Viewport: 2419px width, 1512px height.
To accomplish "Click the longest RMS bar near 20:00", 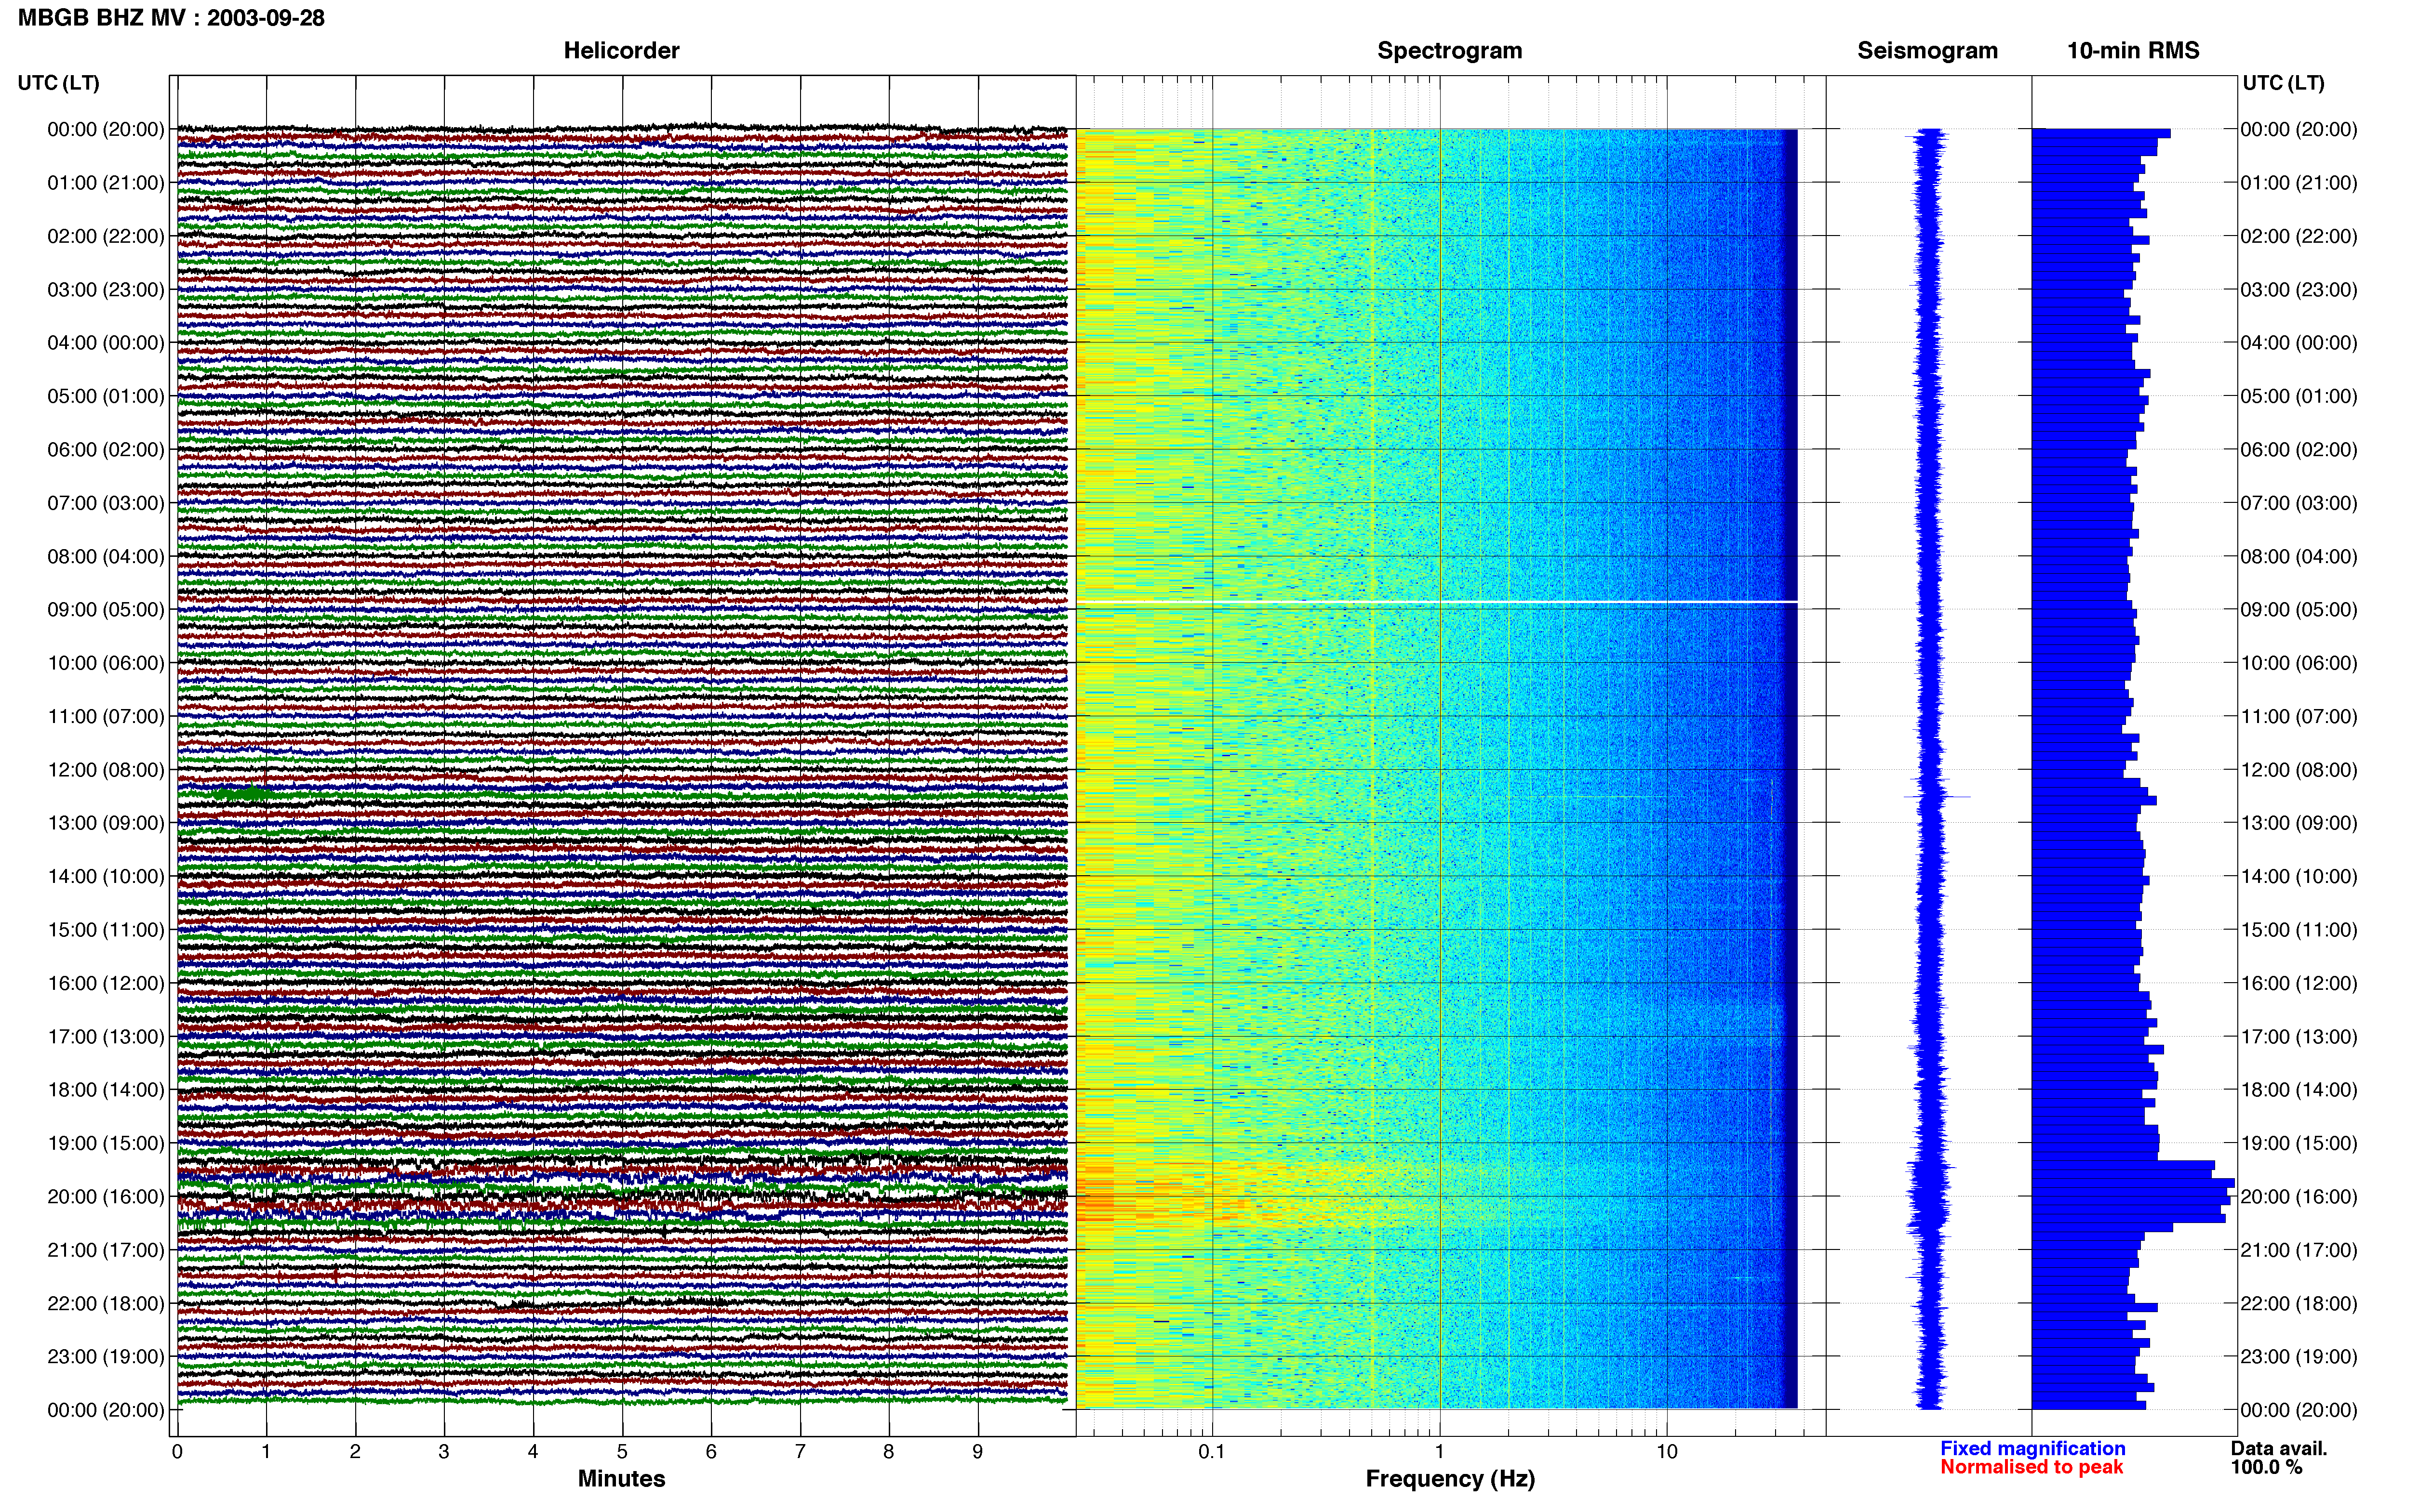I will coord(2132,1184).
